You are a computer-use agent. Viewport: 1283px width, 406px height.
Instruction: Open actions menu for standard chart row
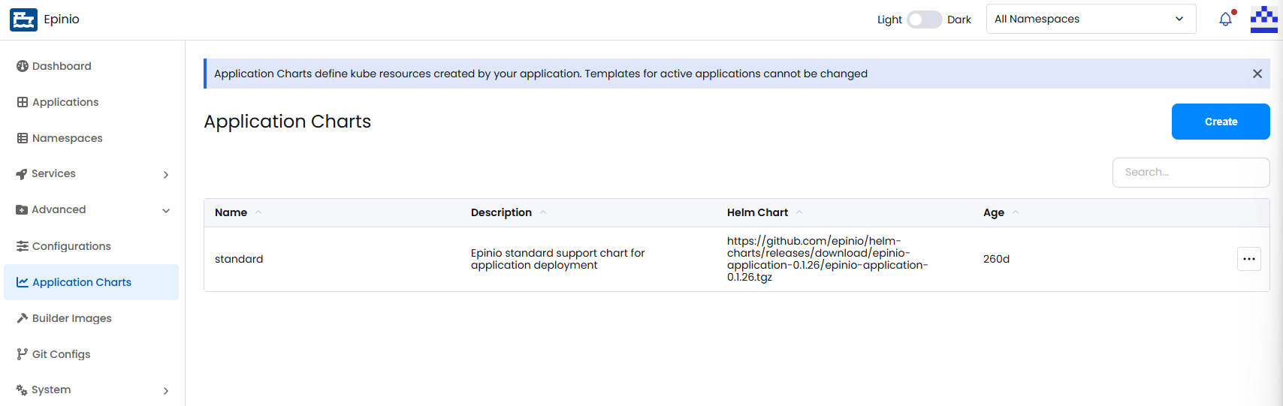click(x=1249, y=259)
